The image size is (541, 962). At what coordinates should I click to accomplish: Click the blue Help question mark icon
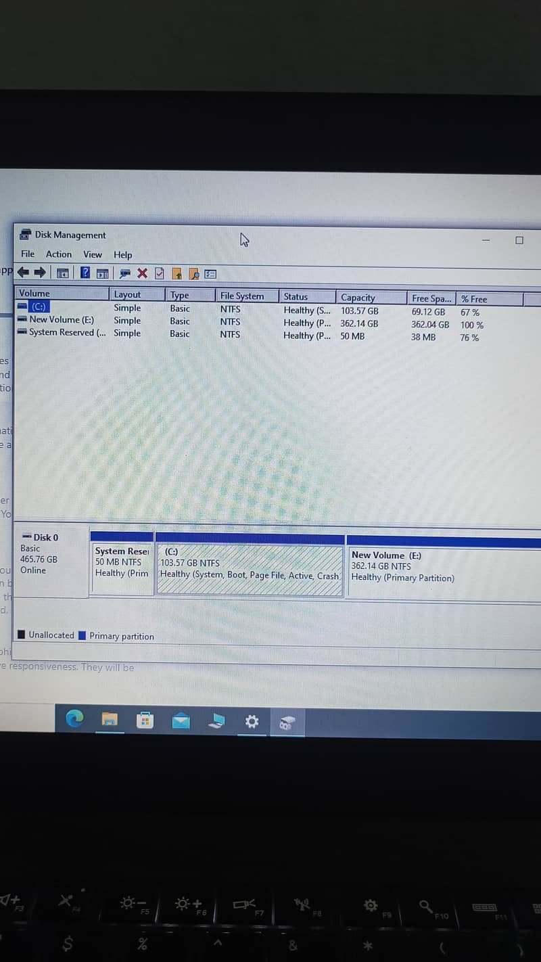point(85,273)
